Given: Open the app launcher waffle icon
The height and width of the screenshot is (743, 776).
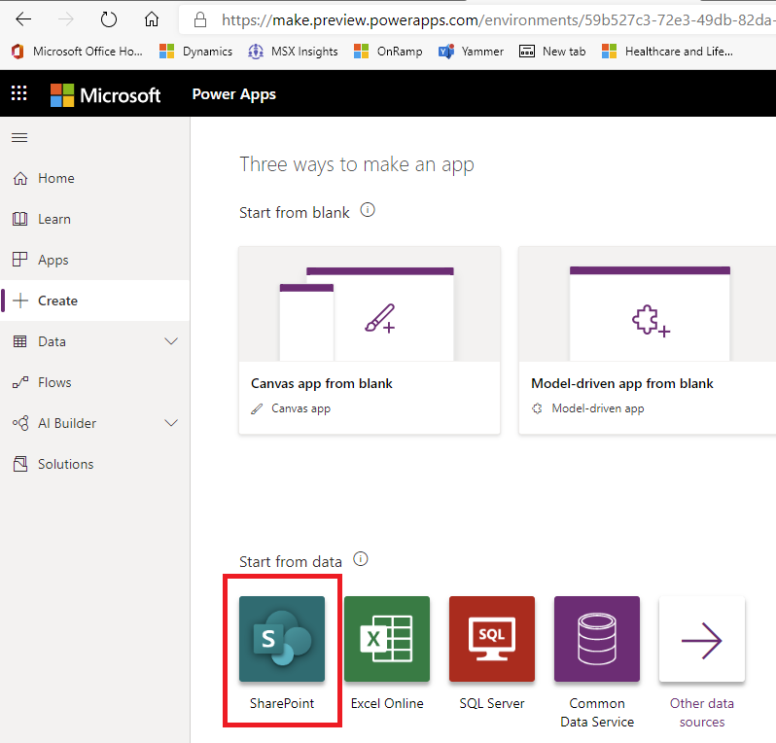Looking at the screenshot, I should coord(19,93).
